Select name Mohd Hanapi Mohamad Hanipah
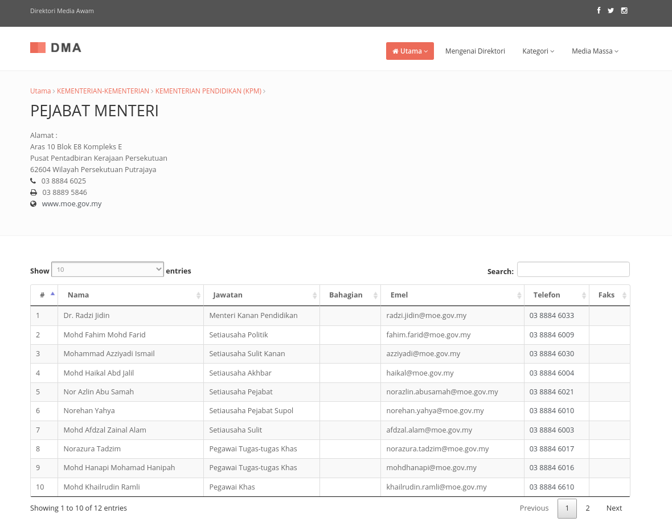Screen dimensions: 672x530 (x=119, y=468)
